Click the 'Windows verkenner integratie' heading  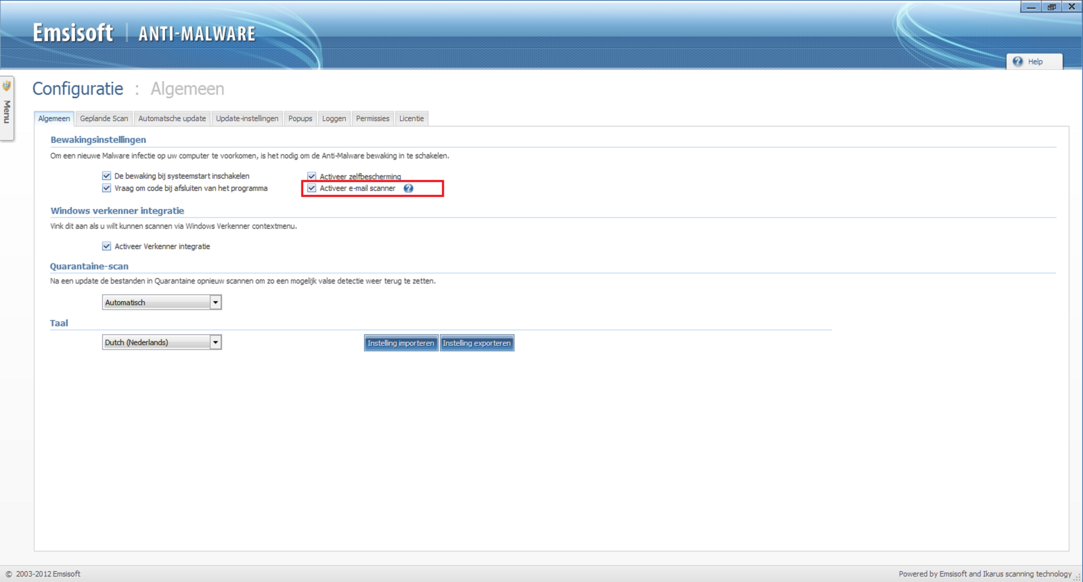click(117, 210)
